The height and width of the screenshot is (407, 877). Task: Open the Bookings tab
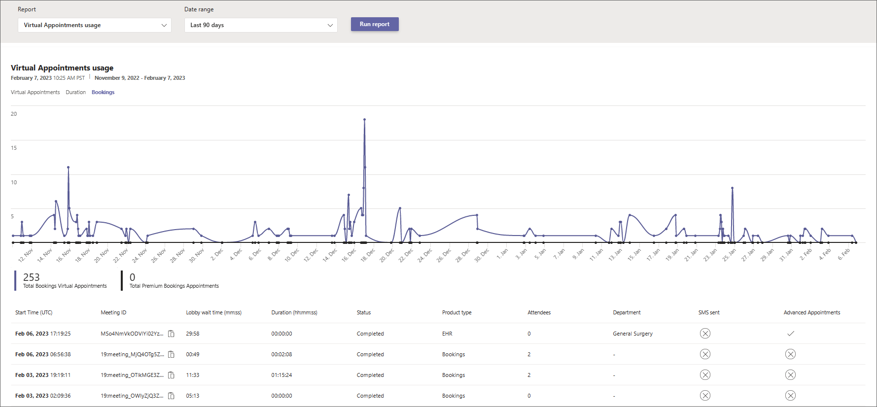103,92
